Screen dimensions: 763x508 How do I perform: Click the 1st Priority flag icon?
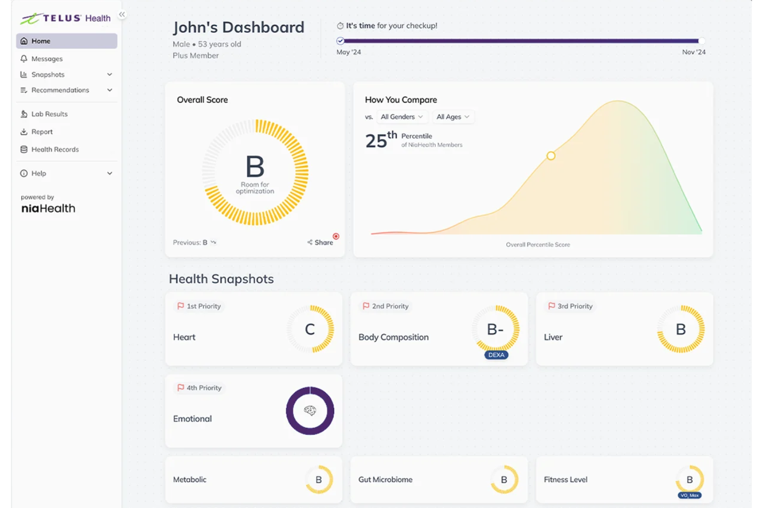click(x=180, y=306)
